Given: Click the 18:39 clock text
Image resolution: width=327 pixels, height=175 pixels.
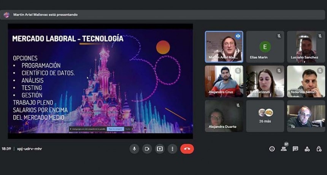Looking at the screenshot, I should click(6, 149).
